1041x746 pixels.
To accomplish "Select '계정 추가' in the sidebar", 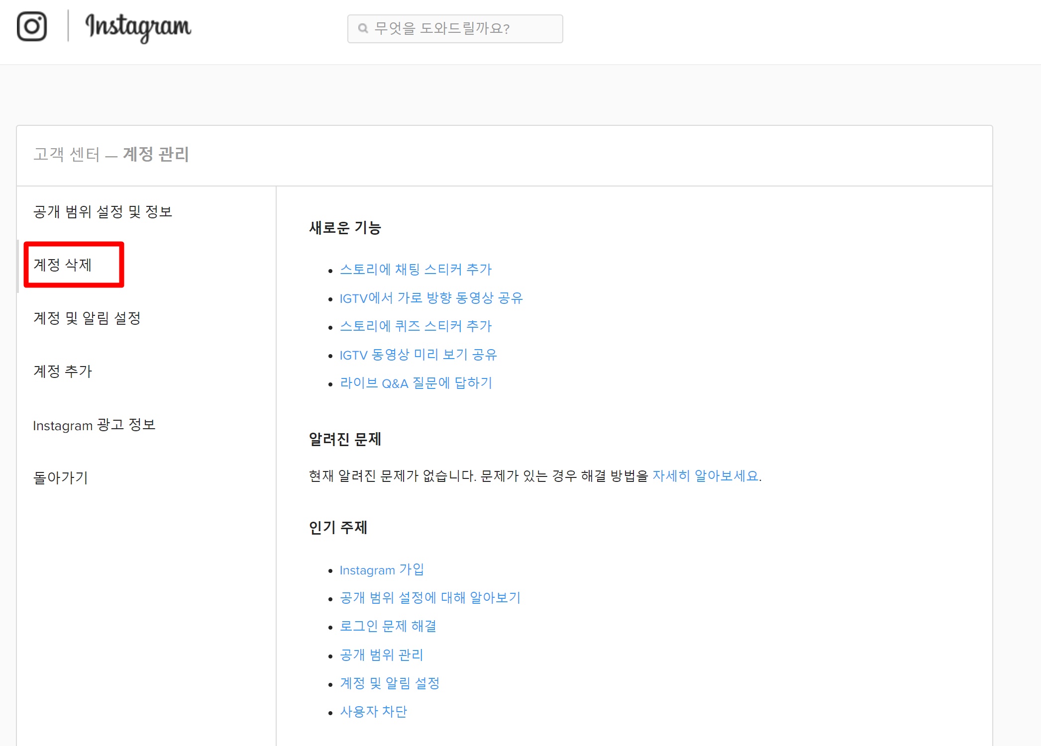I will pos(63,372).
